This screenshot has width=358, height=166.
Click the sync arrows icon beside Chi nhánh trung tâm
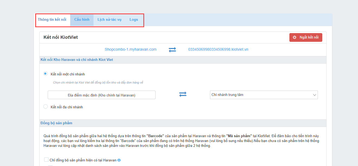click(x=183, y=94)
